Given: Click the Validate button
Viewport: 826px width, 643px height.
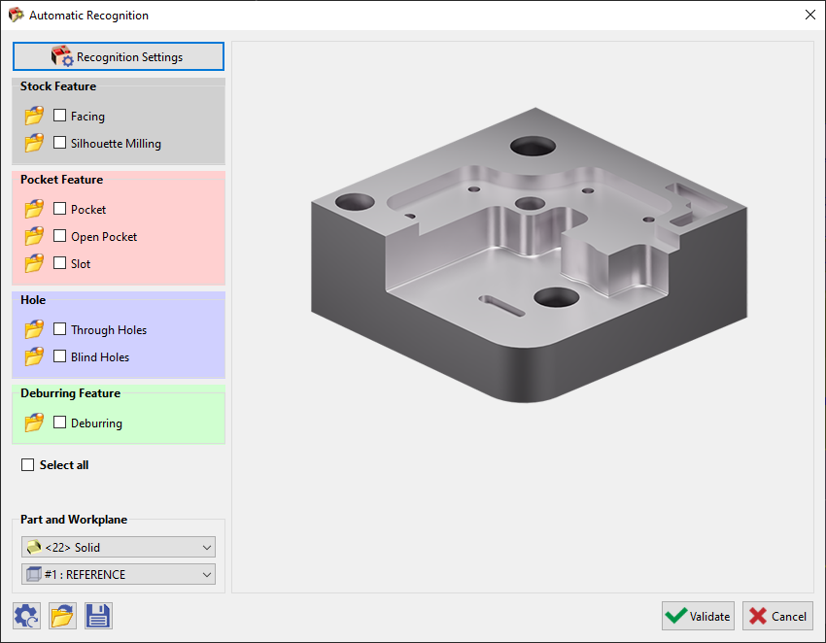Looking at the screenshot, I should coord(698,616).
